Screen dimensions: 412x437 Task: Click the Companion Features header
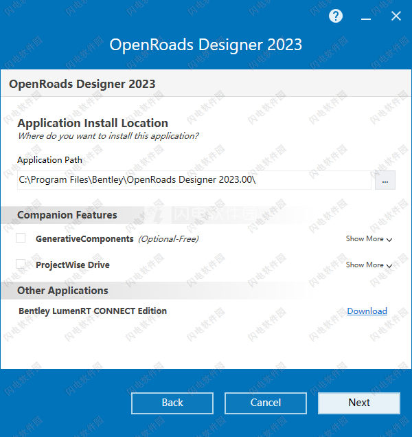[67, 215]
